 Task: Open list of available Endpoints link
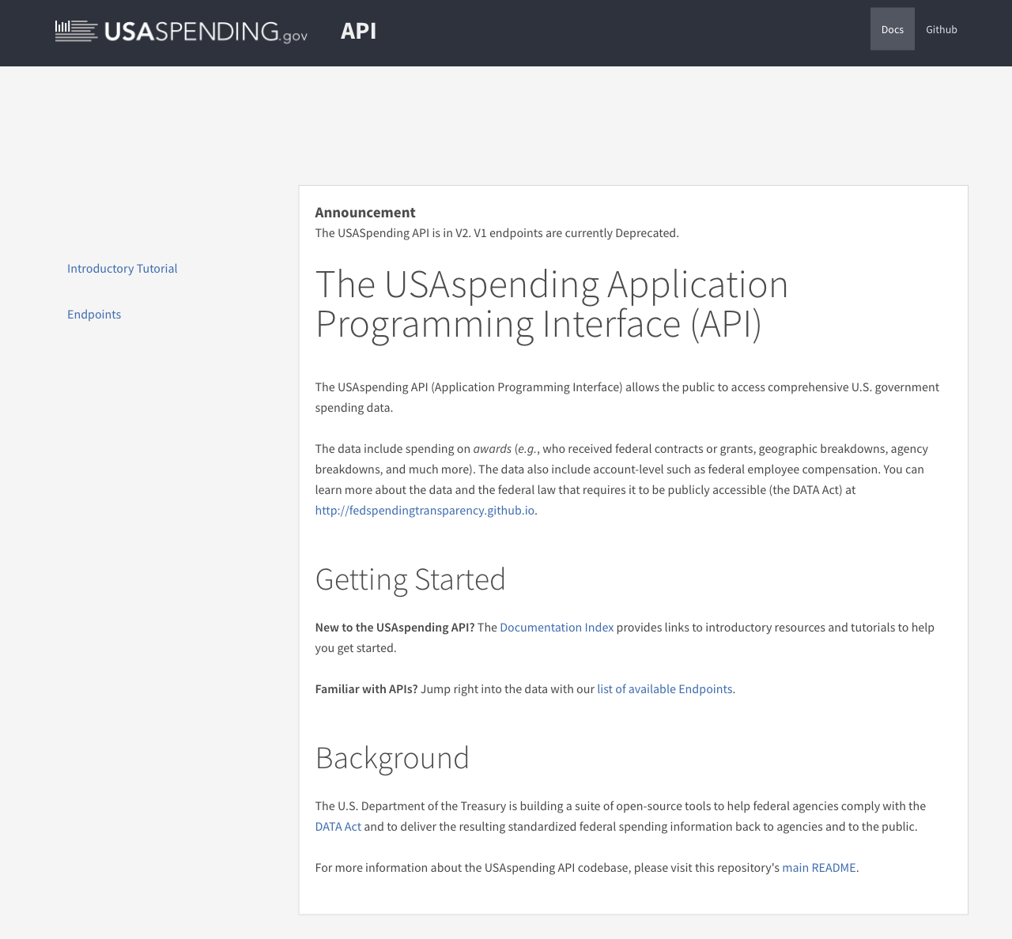pyautogui.click(x=664, y=689)
